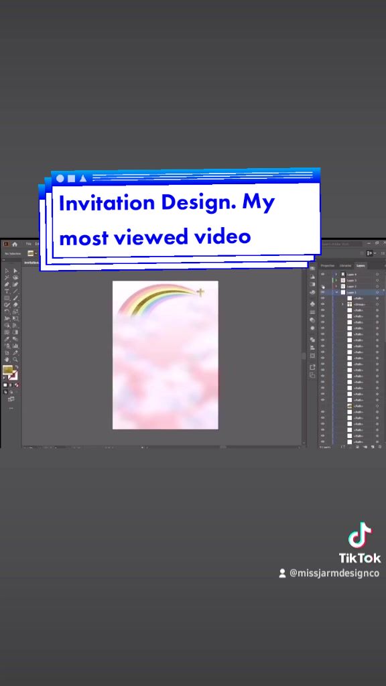The width and height of the screenshot is (386, 686).
Task: Select the Eraser tool
Action: (15, 305)
